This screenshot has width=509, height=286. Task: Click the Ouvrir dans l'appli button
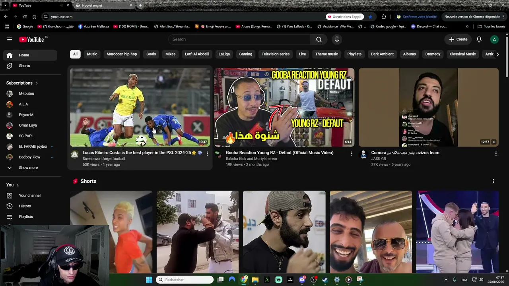(x=345, y=17)
